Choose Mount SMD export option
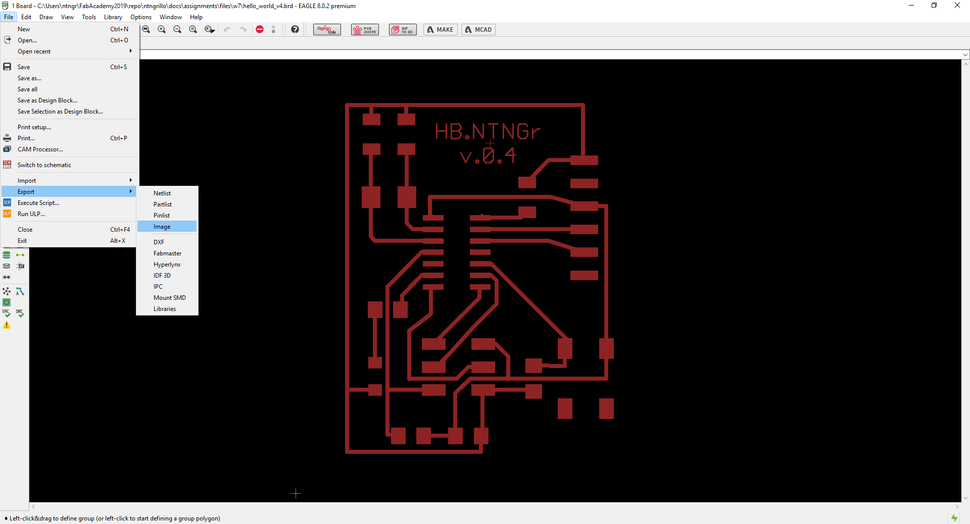Screen dimensions: 970x524 pos(167,297)
